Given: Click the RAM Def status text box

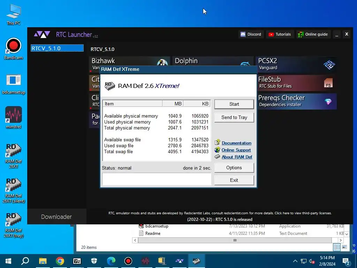Looking at the screenshot, I should tap(157, 179).
